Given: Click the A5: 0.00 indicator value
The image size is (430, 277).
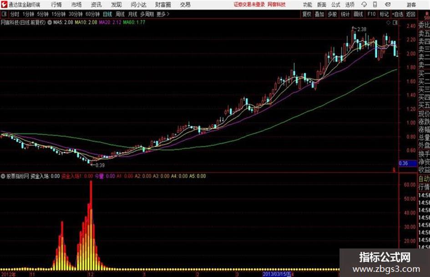Looking at the screenshot, I should [197, 176].
